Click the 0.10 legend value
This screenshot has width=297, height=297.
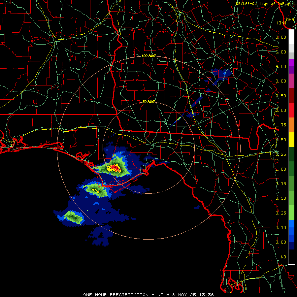click(x=281, y=228)
